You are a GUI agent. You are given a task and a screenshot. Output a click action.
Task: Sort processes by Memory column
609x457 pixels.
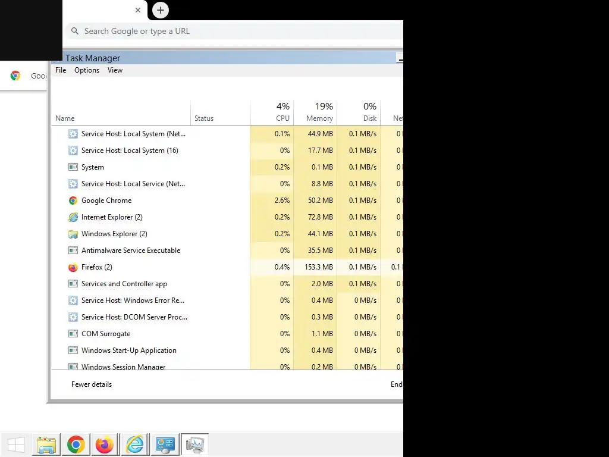315,112
